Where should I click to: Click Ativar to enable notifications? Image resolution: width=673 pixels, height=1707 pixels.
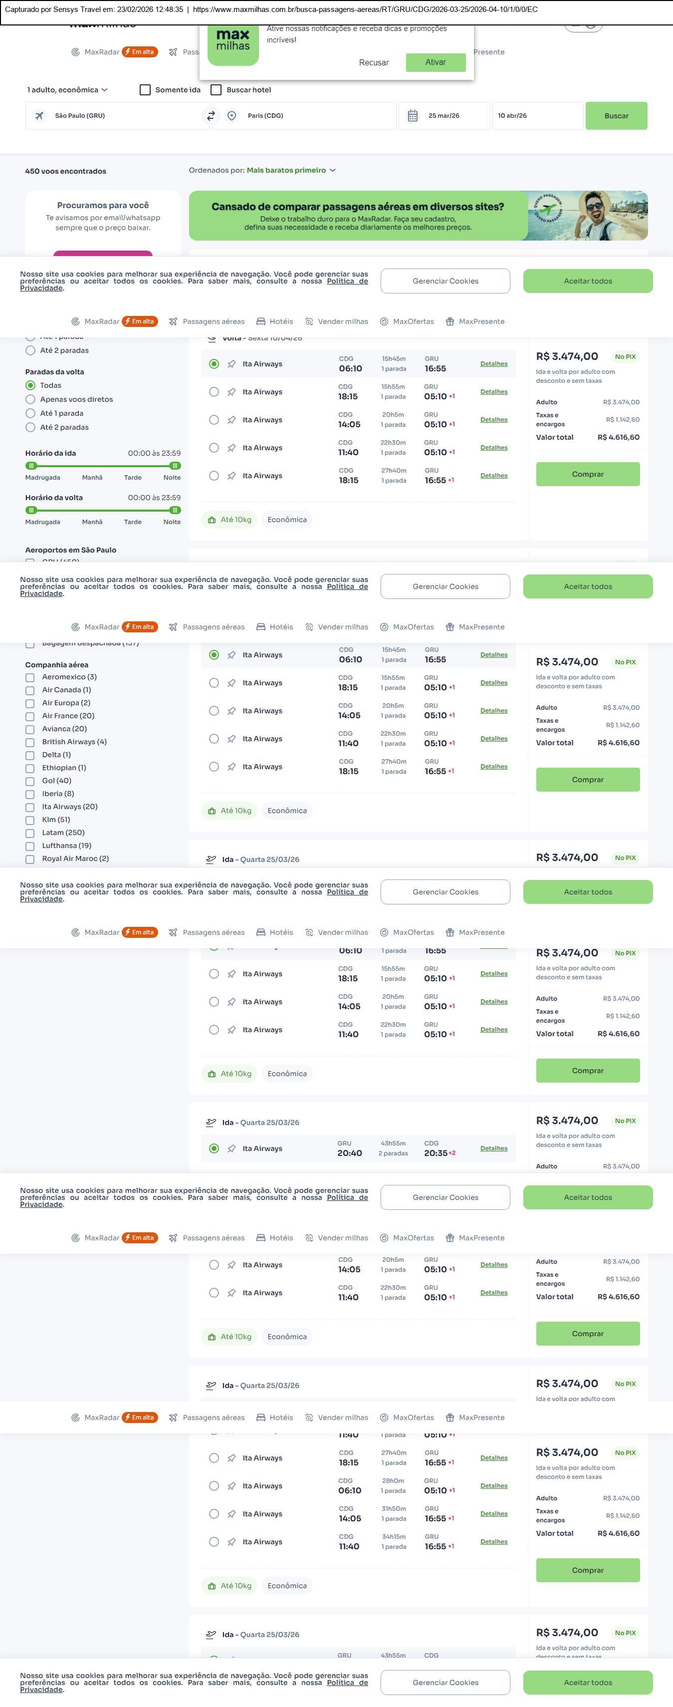coord(435,62)
